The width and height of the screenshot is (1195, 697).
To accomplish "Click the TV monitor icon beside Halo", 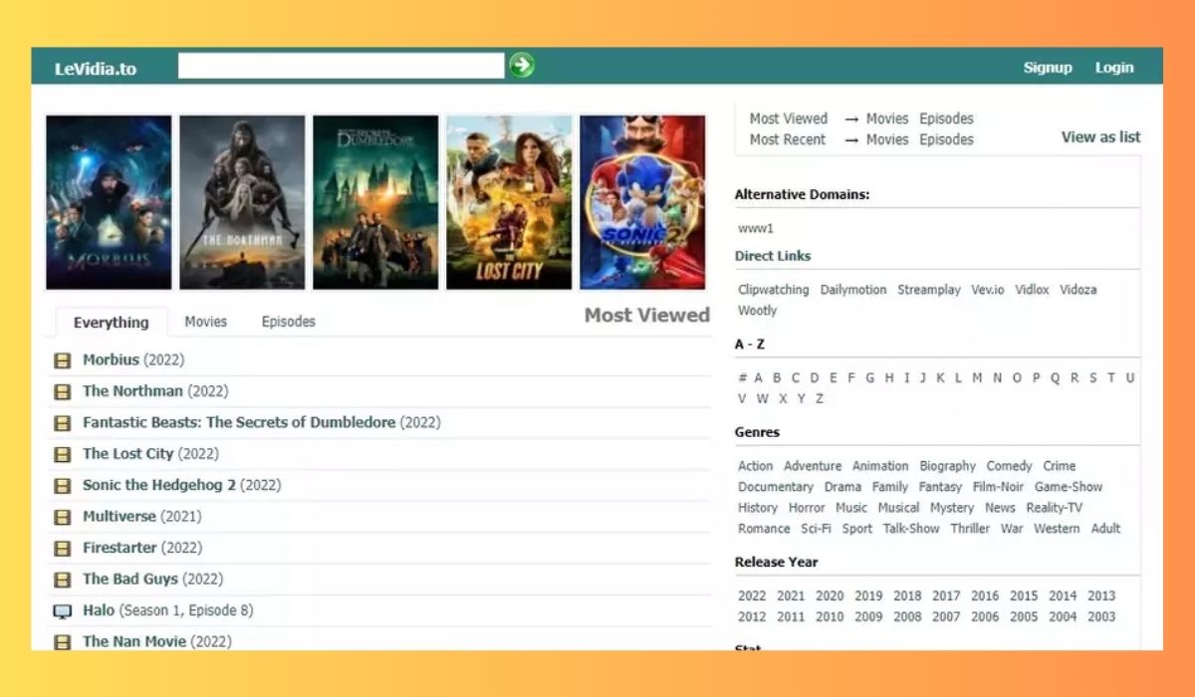I will (62, 611).
